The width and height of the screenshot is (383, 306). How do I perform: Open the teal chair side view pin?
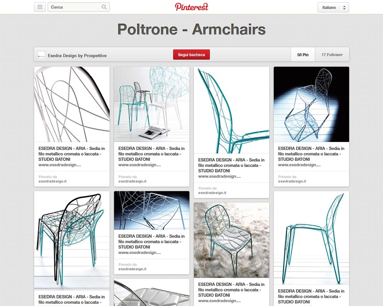(311, 238)
